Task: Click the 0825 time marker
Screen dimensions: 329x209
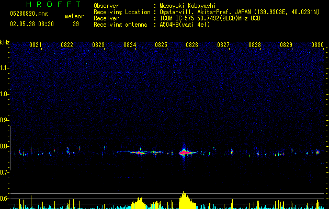Action: pos(161,45)
